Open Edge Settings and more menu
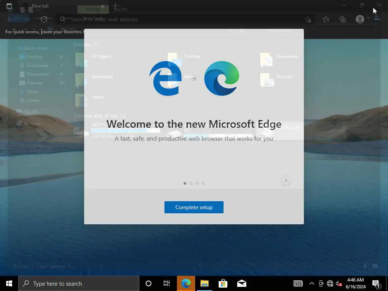 (x=377, y=19)
